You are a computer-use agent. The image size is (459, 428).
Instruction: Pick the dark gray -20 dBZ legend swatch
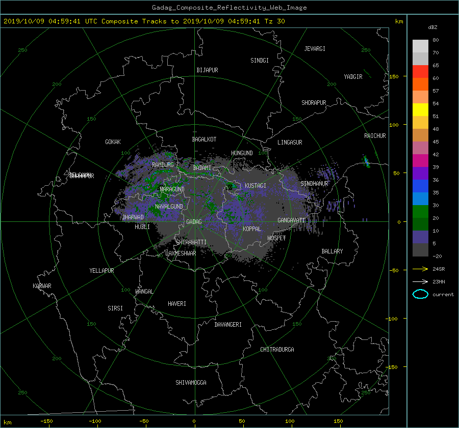420,249
